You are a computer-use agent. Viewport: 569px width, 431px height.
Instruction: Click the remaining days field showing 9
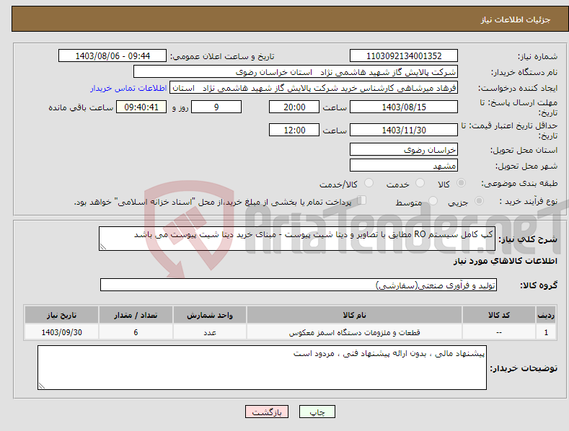pyautogui.click(x=216, y=107)
